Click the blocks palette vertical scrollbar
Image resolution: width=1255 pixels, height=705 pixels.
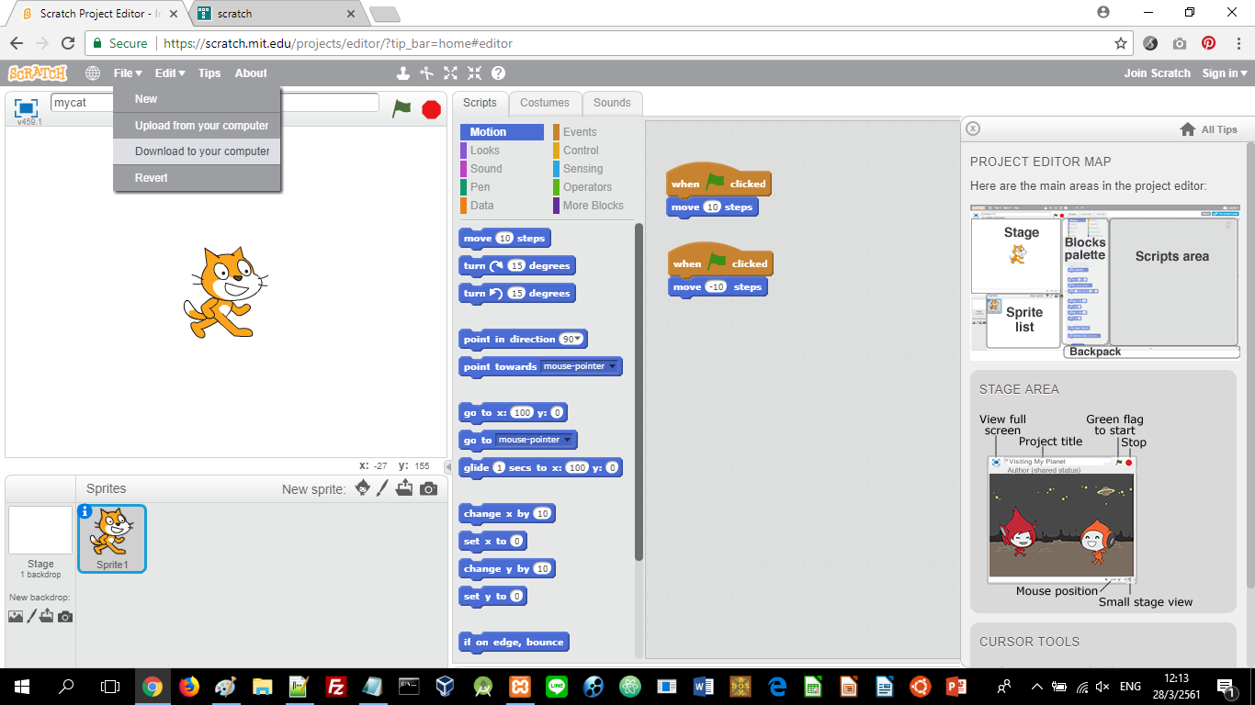coord(639,392)
